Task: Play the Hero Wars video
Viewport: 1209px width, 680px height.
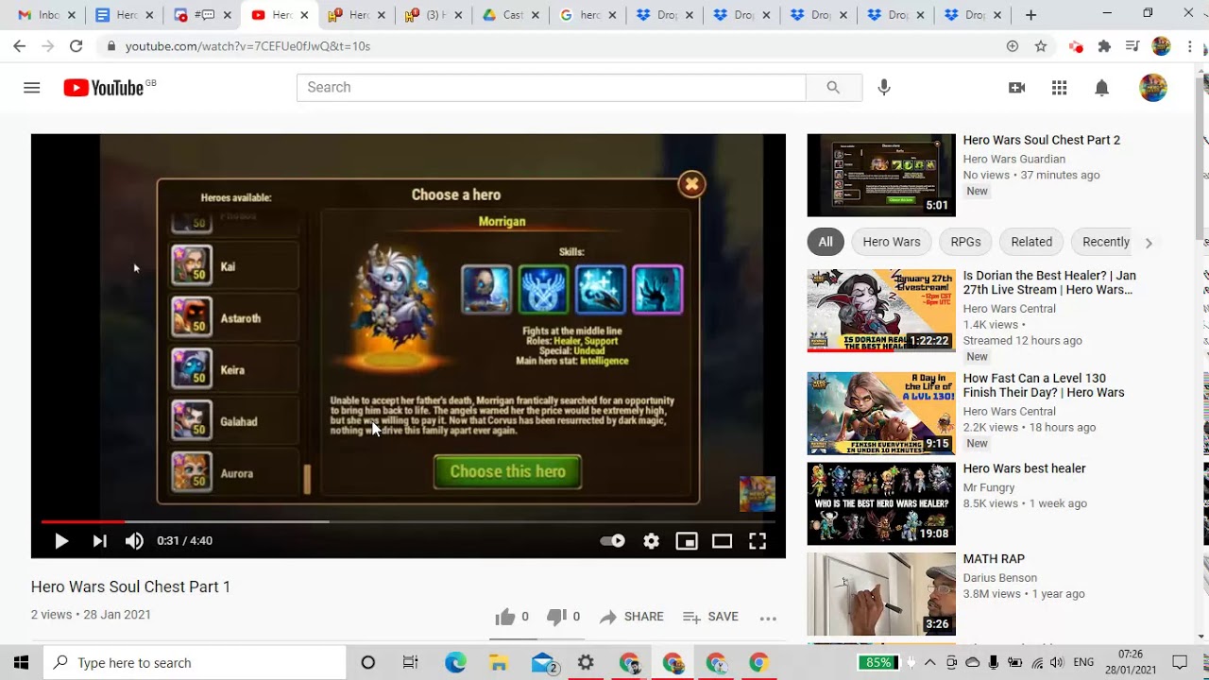Action: (x=61, y=541)
